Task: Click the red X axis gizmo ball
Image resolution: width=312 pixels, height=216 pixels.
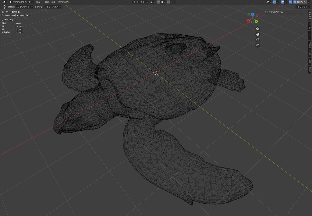Action: click(248, 21)
